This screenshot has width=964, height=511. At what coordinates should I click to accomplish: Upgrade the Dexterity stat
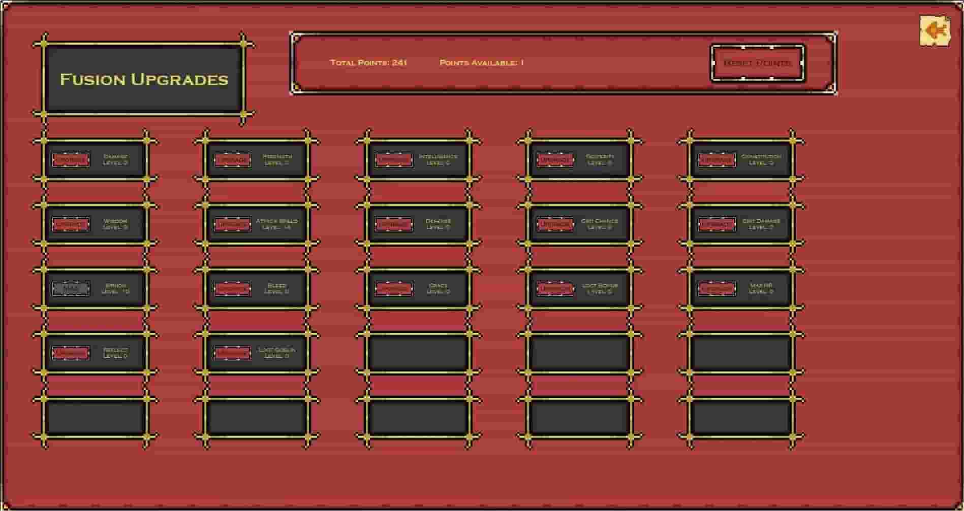tap(555, 160)
